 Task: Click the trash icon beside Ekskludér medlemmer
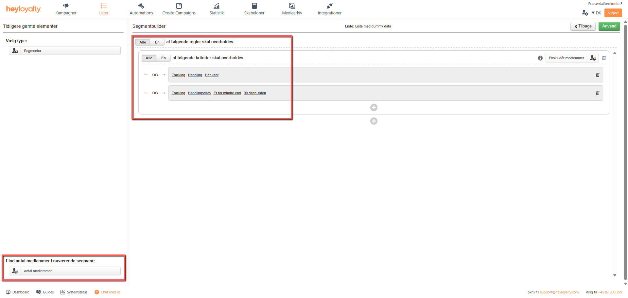coord(604,58)
